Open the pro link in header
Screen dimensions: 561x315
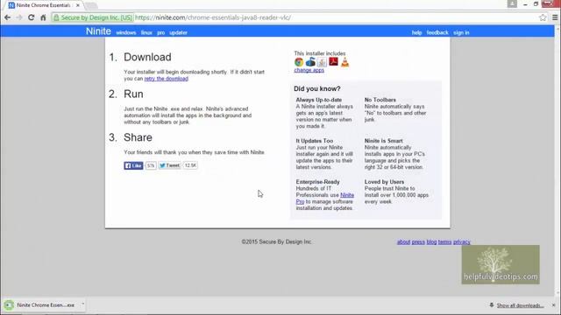tap(161, 33)
